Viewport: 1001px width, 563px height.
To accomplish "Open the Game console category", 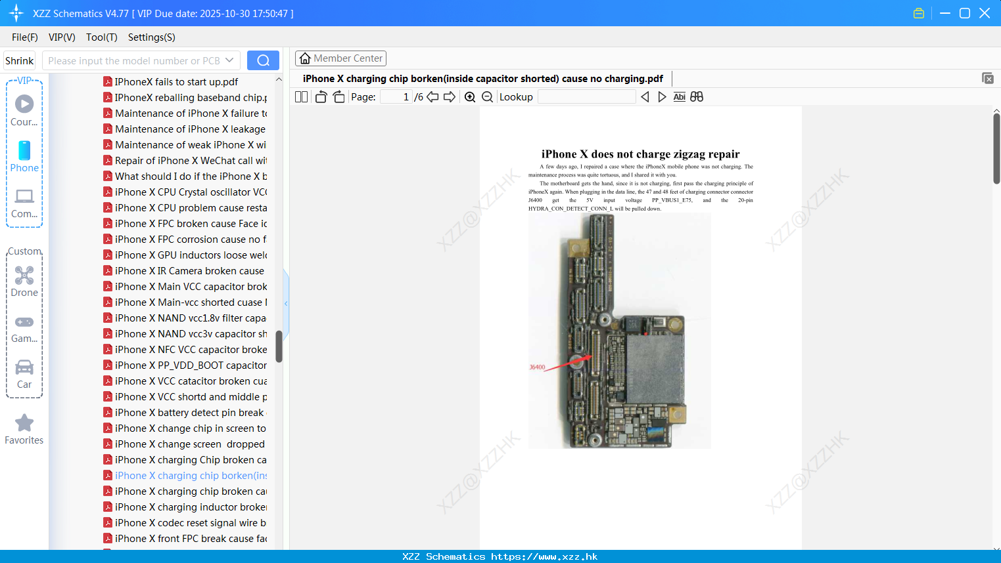I will coord(24,328).
